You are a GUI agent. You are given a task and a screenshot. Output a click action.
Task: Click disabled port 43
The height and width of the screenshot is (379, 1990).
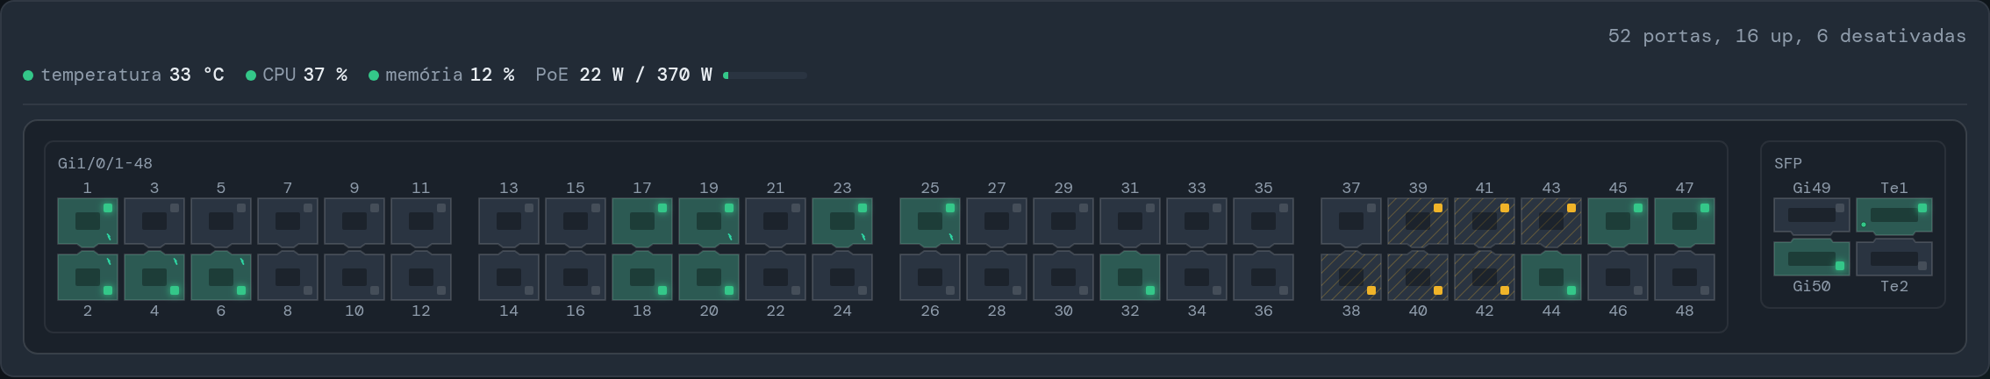tap(1551, 221)
